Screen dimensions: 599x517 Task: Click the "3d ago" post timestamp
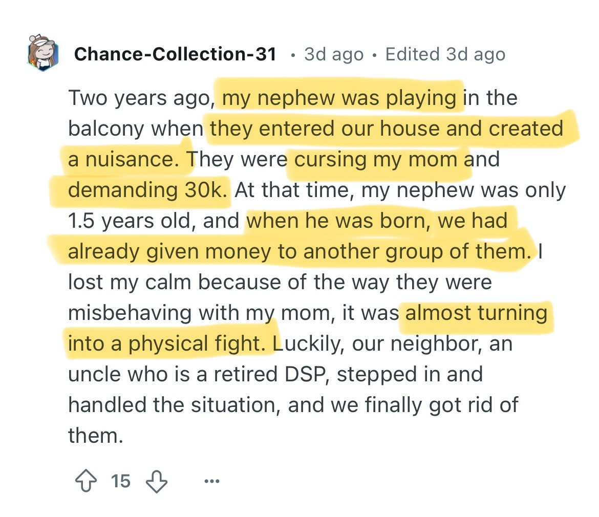333,54
